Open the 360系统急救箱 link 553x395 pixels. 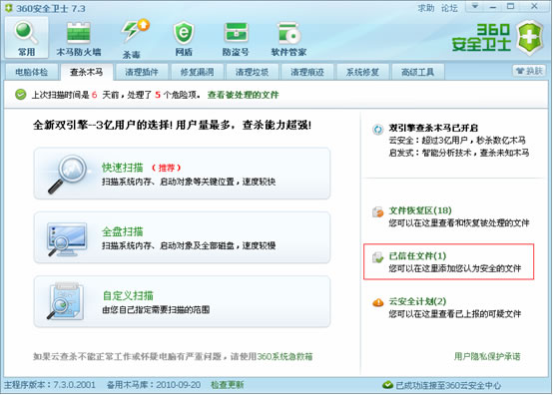pos(284,356)
